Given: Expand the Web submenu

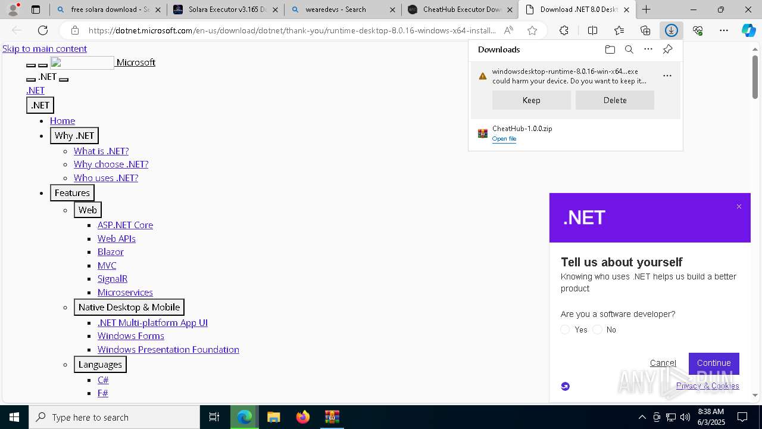Looking at the screenshot, I should tap(88, 210).
